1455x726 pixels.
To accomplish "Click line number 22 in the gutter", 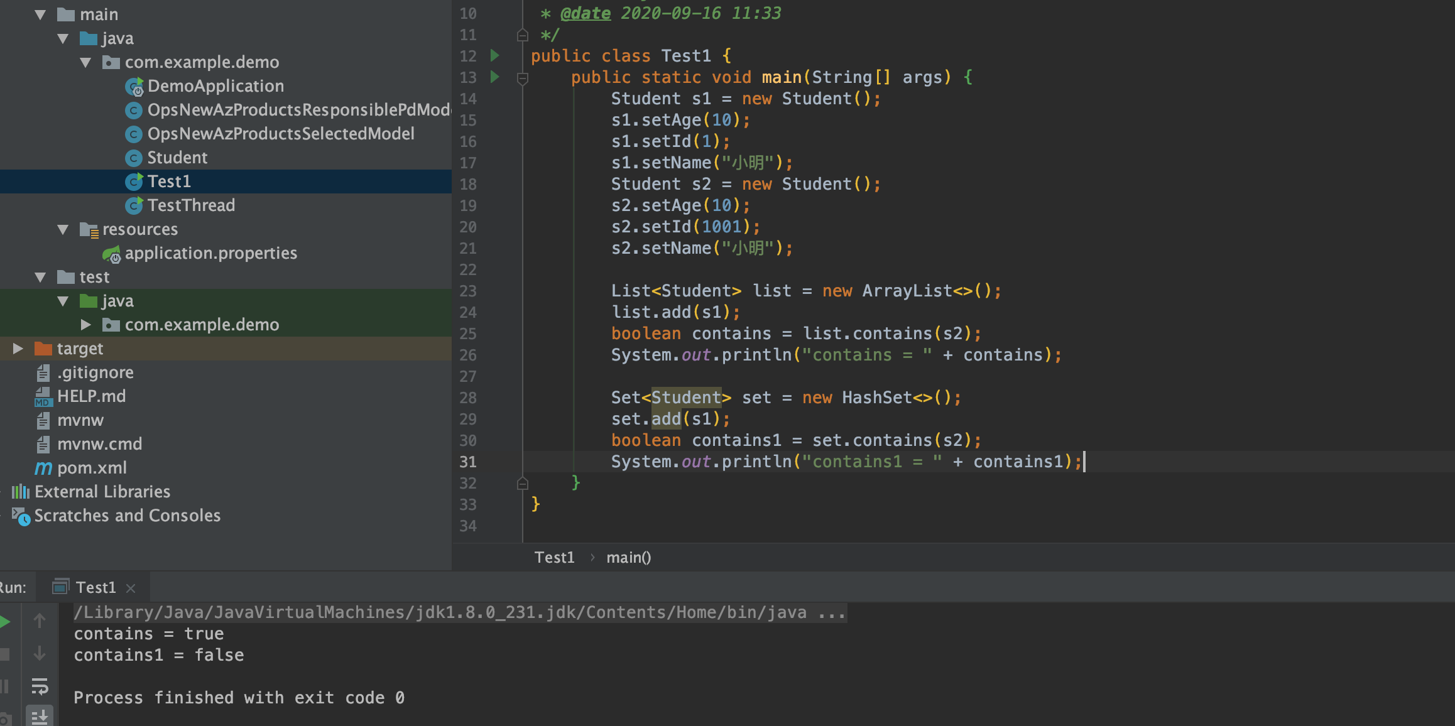I will tap(467, 270).
